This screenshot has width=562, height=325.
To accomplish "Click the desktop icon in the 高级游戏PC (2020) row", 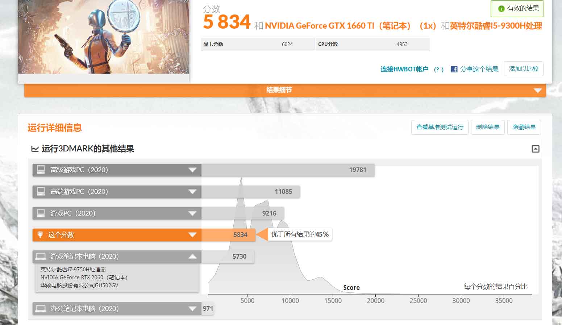I will (x=41, y=170).
